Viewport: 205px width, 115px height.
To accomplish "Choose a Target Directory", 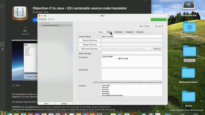I will tap(90, 45).
